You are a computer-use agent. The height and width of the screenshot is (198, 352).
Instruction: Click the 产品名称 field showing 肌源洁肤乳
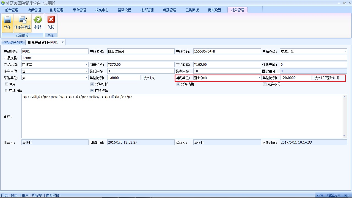(x=141, y=51)
